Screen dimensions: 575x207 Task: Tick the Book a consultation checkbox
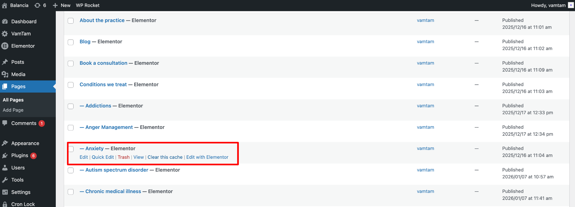pos(71,64)
